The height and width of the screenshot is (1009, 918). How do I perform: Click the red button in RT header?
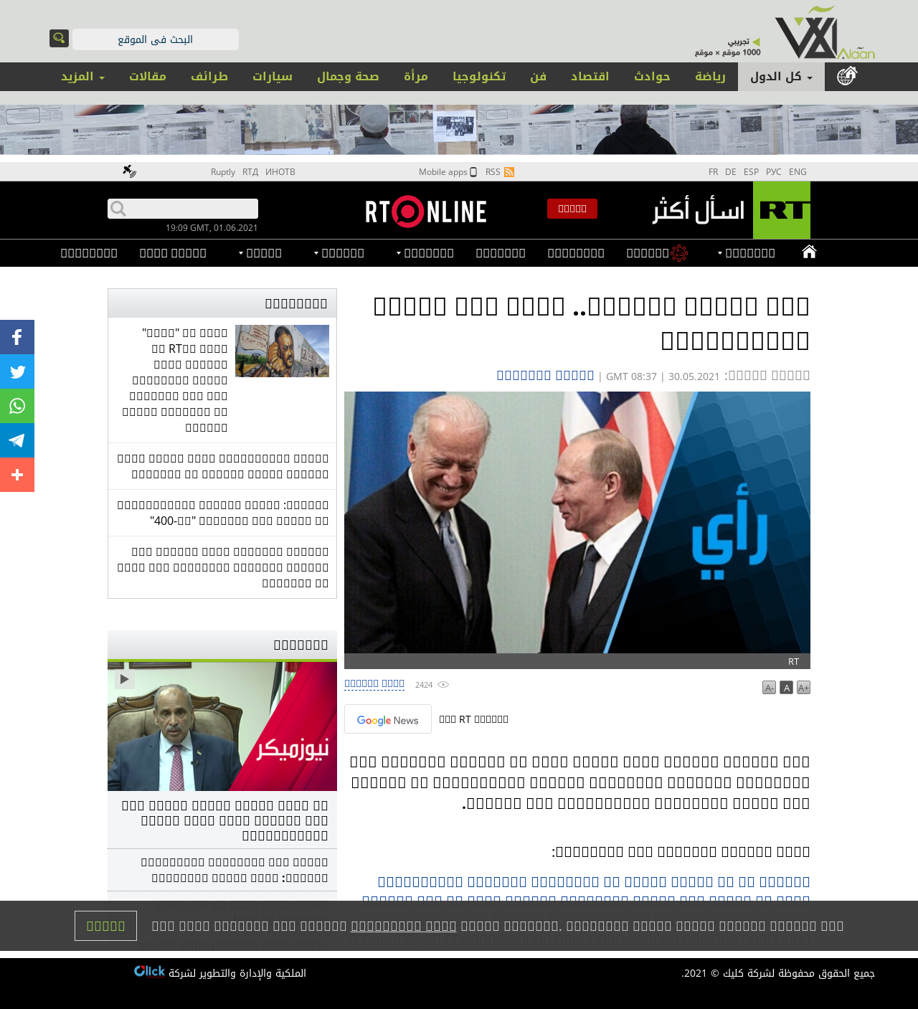tap(572, 209)
